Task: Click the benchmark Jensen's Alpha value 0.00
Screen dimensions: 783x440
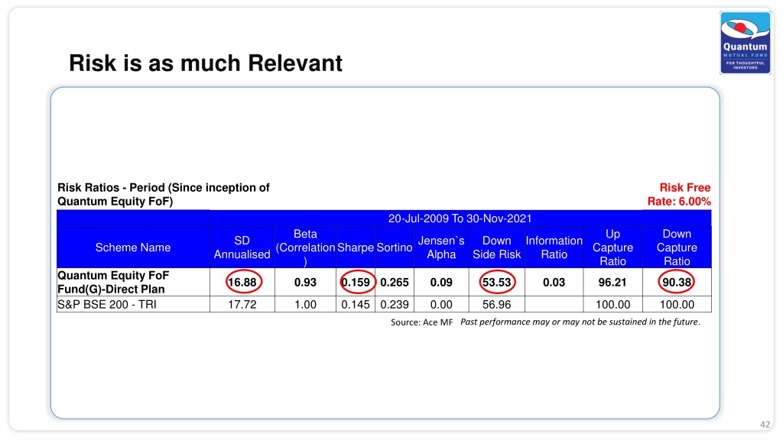Action: [441, 304]
